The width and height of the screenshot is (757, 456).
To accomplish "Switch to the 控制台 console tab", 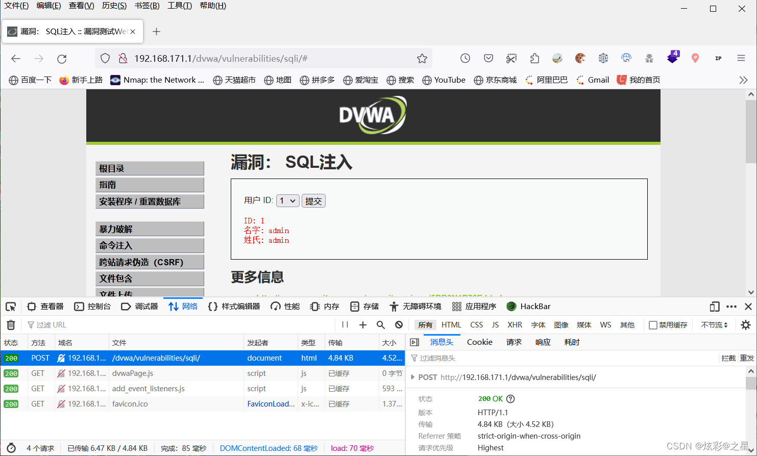I will 92,307.
